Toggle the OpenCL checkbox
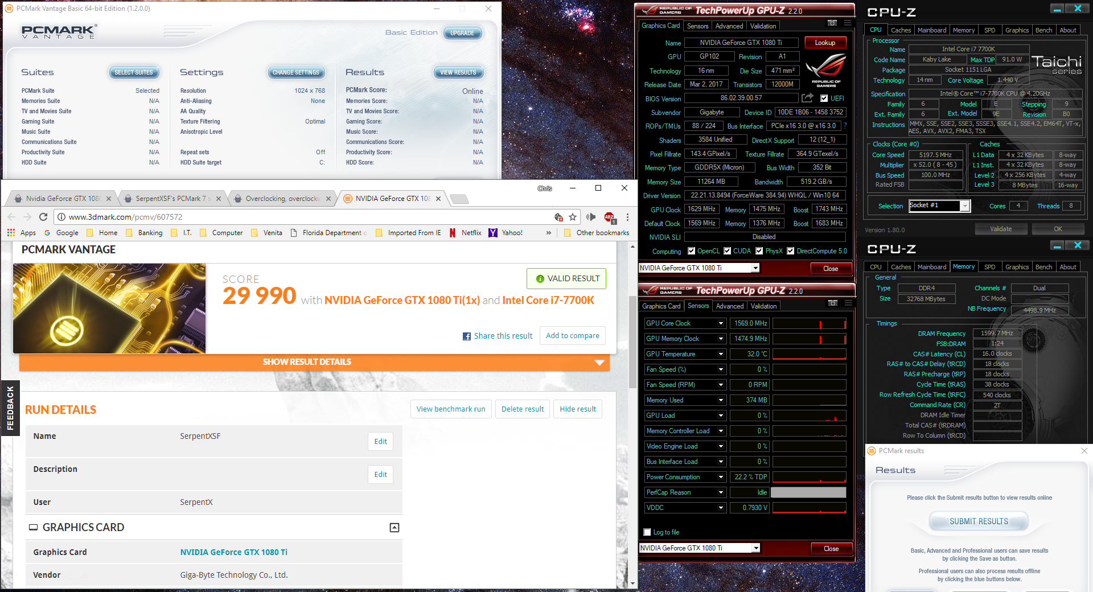The width and height of the screenshot is (1093, 592). point(691,251)
